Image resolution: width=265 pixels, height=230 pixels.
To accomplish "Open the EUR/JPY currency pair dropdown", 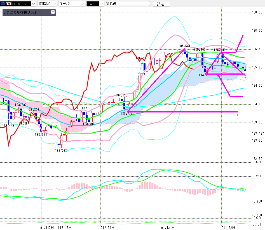I will pyautogui.click(x=33, y=4).
